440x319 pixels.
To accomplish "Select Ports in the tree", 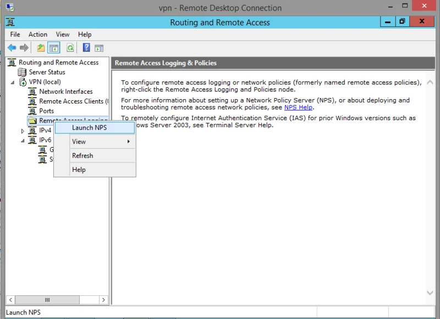I will [x=47, y=111].
